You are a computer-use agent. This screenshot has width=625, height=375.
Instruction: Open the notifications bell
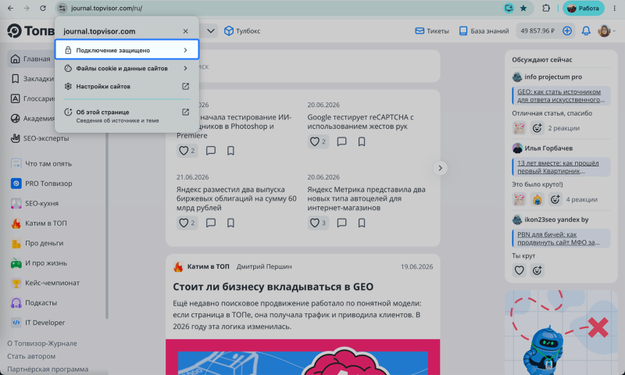coord(585,30)
